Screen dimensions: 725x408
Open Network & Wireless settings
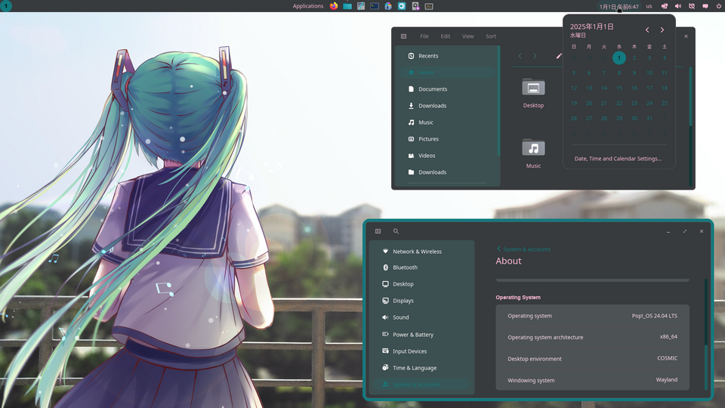(x=421, y=251)
